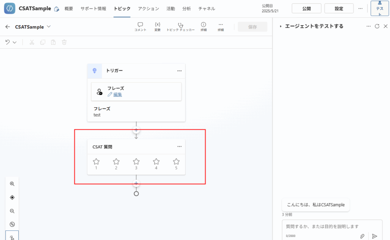Open the 活動 tab
Screen dimensions: 390x240
(x=171, y=9)
